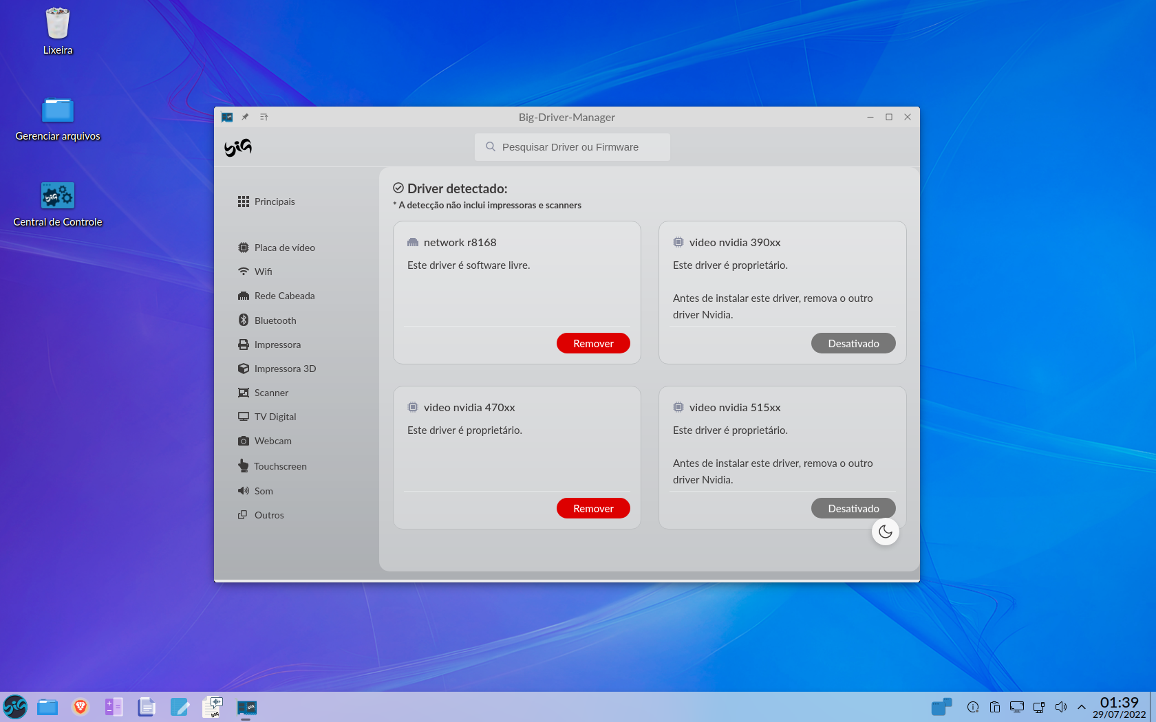Screen dimensions: 1156x722
Task: Open Central de Controle desktop icon
Action: 58,204
